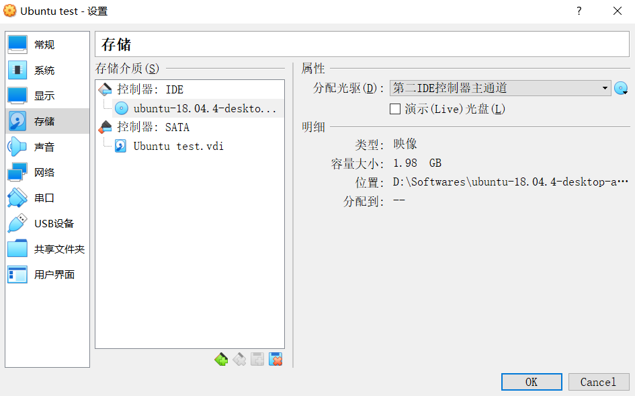This screenshot has height=396, width=635.
Task: Add a new storage controller
Action: pyautogui.click(x=221, y=359)
